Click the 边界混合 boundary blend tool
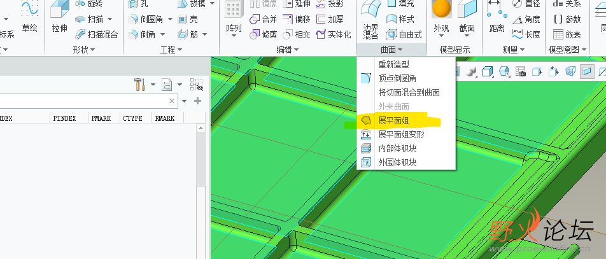This screenshot has height=259, width=606. 370,20
